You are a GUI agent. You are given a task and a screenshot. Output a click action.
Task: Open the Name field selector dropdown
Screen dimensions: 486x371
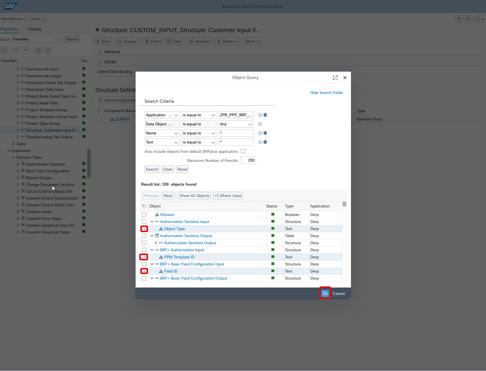[176, 133]
